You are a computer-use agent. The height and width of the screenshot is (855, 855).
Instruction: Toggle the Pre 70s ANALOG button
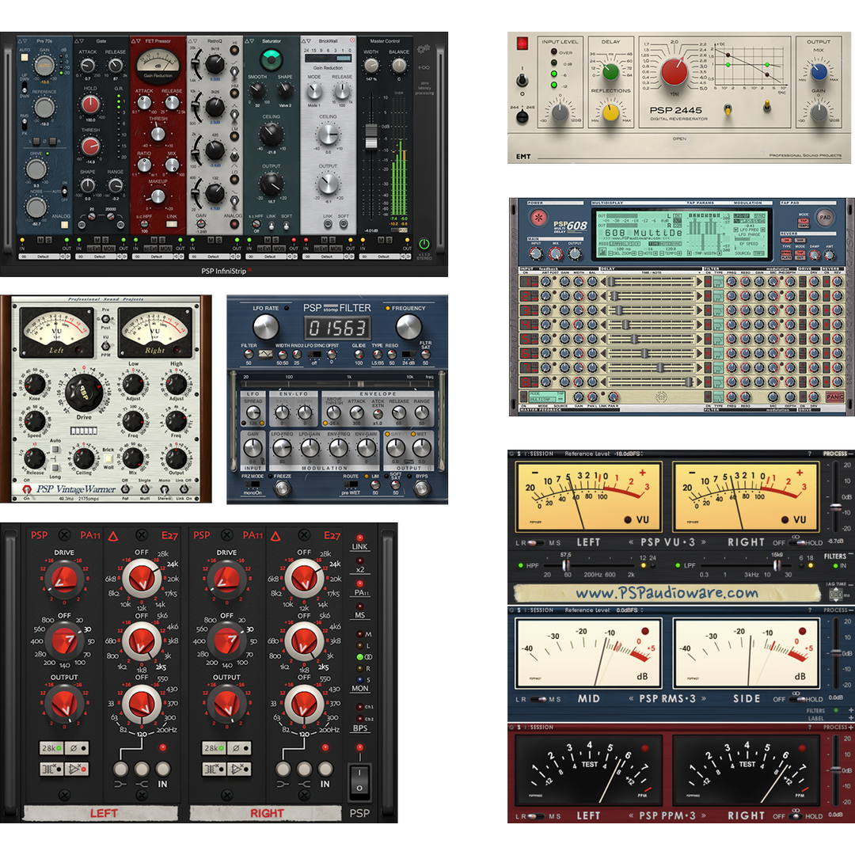pos(64,224)
